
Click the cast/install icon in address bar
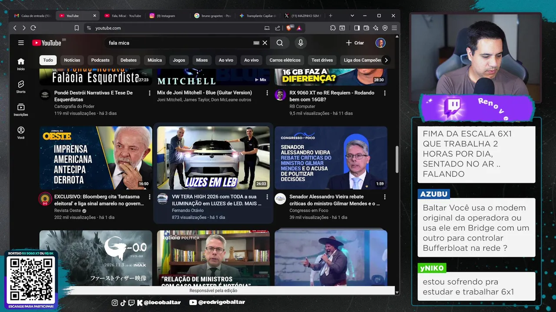pos(267,28)
